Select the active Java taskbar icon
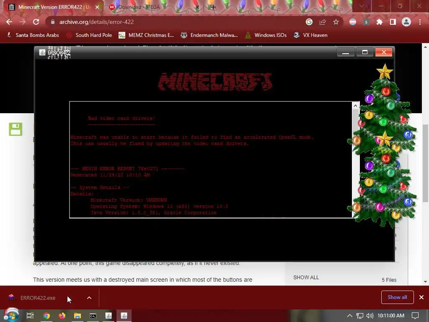This screenshot has height=322, width=429. click(124, 316)
